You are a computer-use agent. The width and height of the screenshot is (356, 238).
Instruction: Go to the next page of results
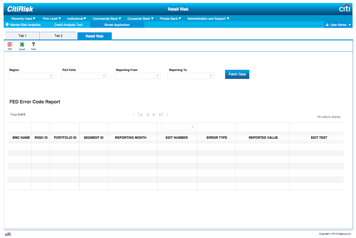tap(154, 115)
